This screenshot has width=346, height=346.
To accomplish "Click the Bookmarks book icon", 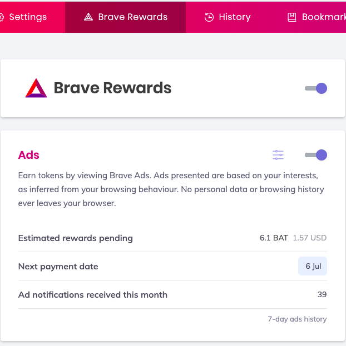I will pos(292,17).
